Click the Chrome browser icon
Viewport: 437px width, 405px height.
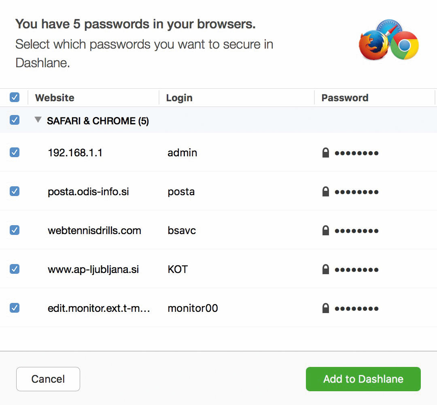pyautogui.click(x=404, y=45)
